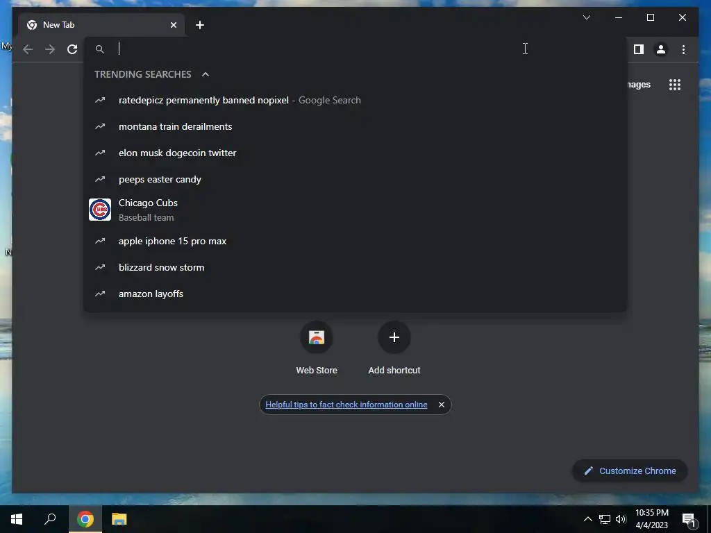Click the browser back arrow

coord(28,49)
